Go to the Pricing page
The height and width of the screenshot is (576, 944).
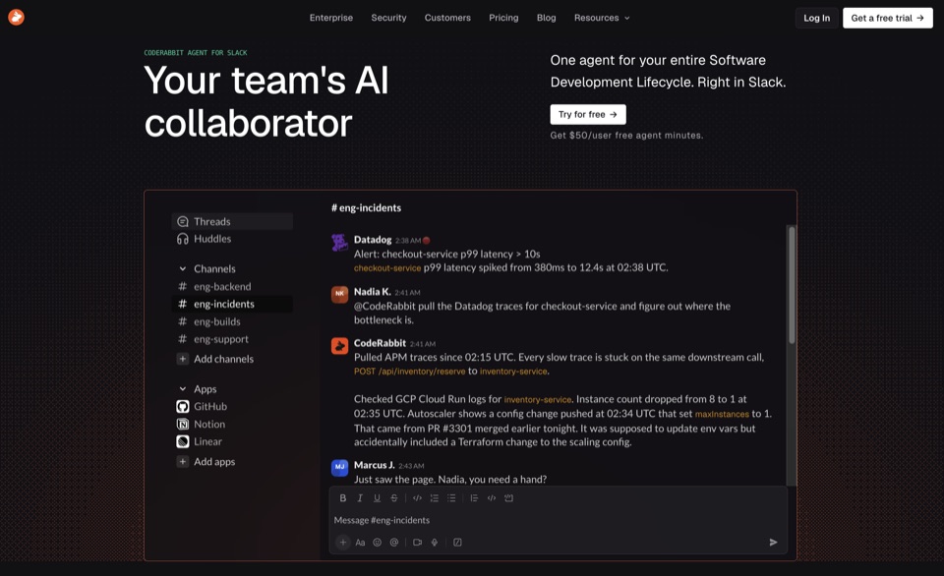coord(503,18)
